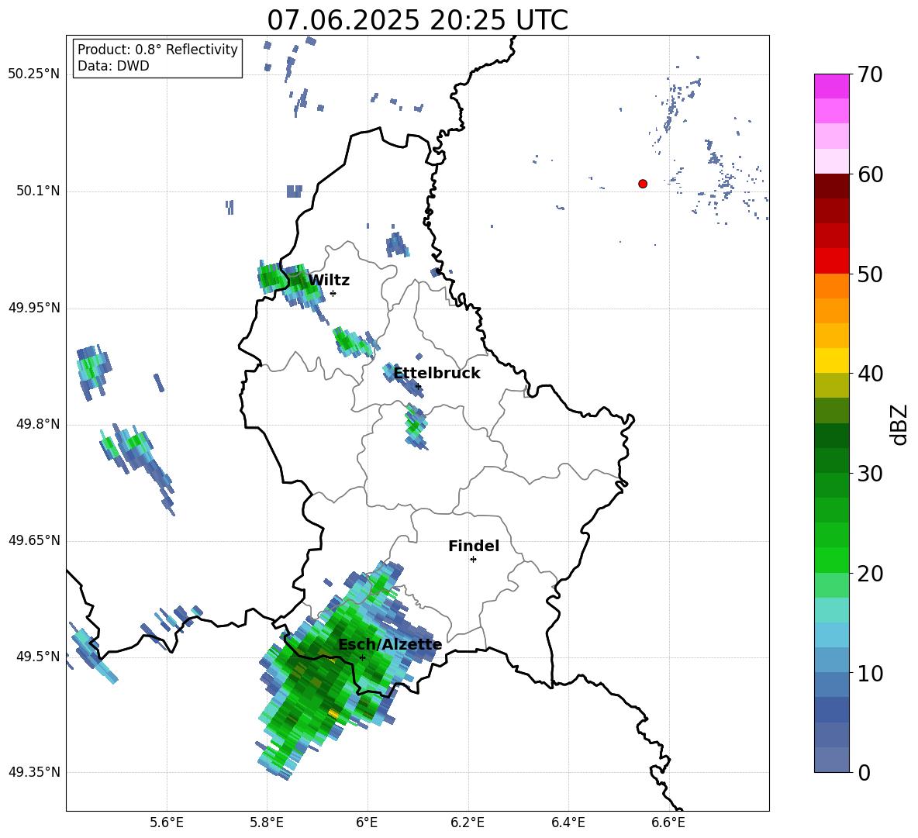Click the 6.4°E longitude label

568,822
